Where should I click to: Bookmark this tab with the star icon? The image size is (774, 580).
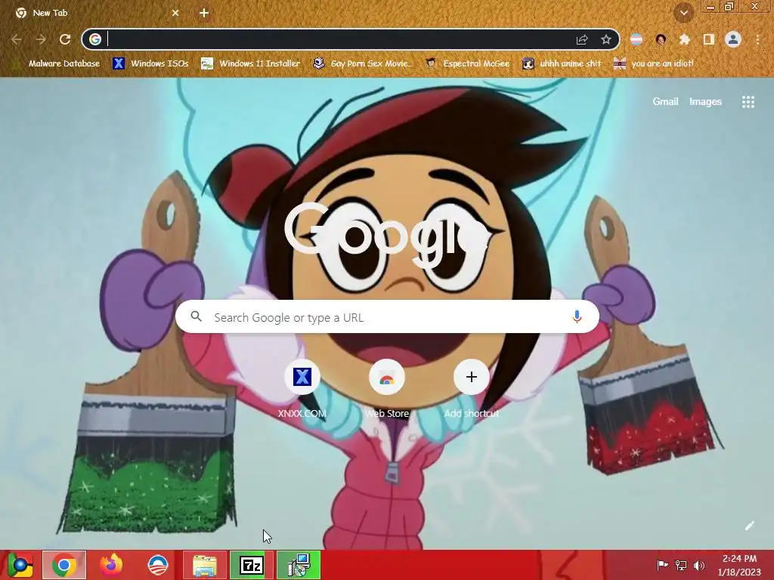(606, 39)
